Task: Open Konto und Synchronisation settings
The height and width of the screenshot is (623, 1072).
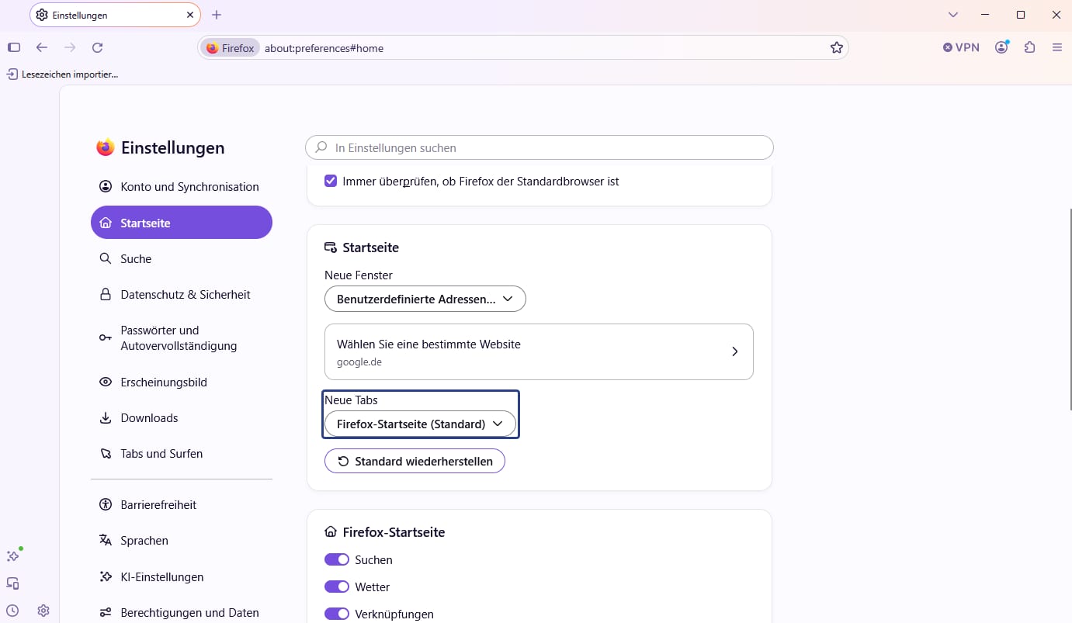Action: click(181, 186)
